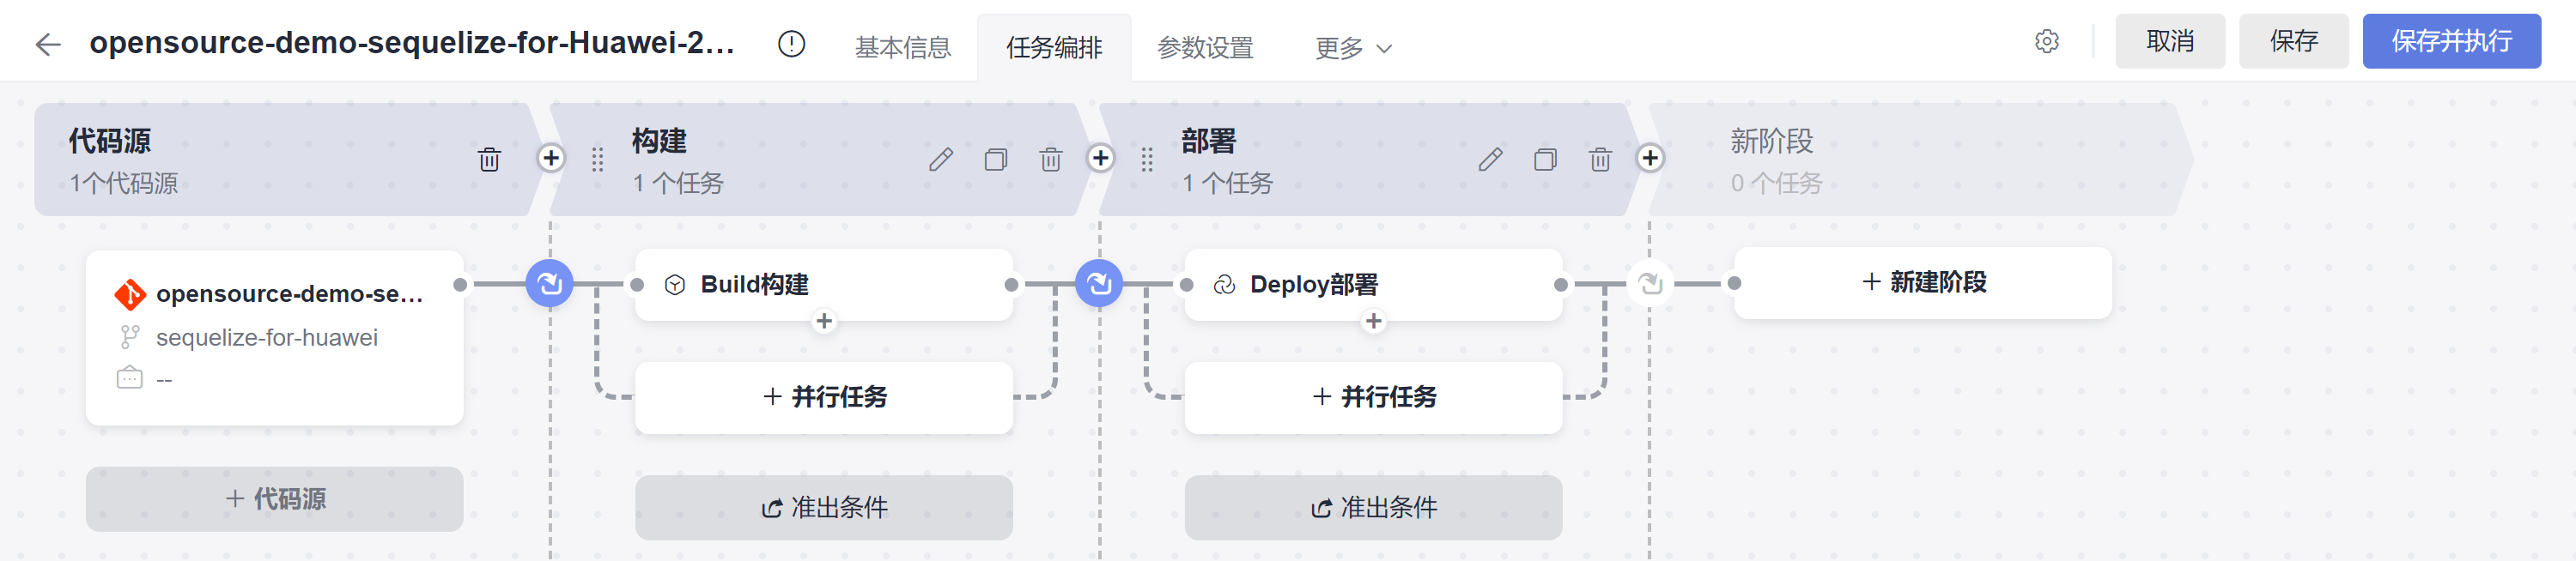Switch to 基本信息 tab

(x=903, y=48)
